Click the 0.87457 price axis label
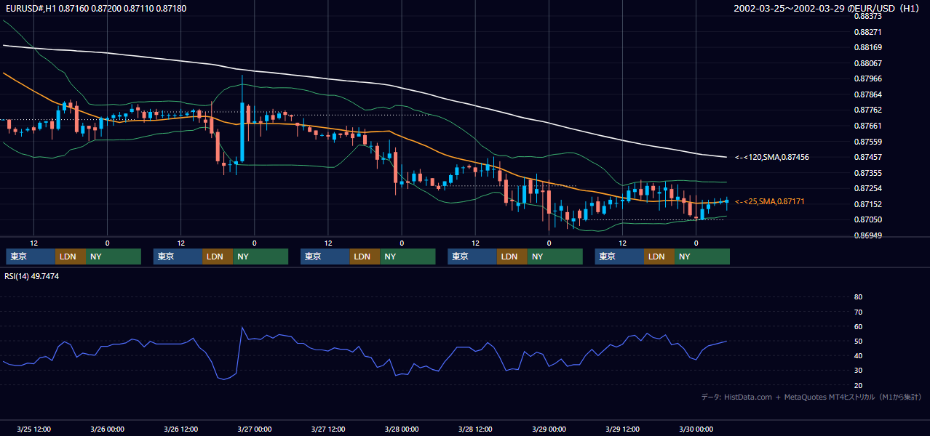This screenshot has height=436, width=930. tap(867, 157)
